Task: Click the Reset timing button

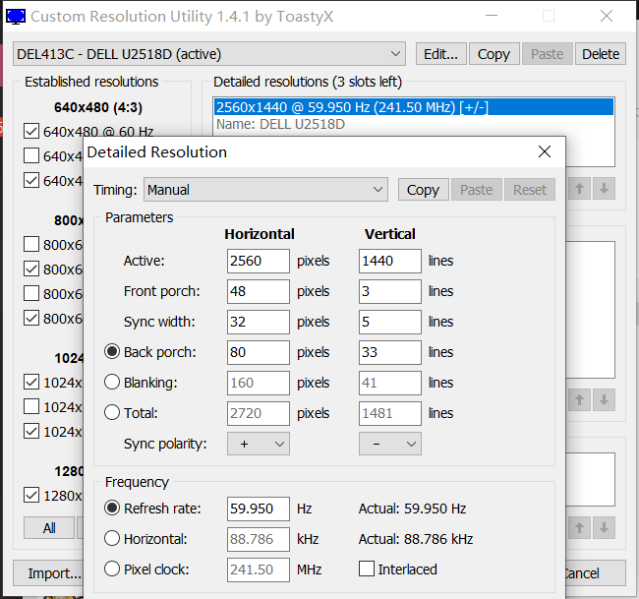Action: (530, 190)
